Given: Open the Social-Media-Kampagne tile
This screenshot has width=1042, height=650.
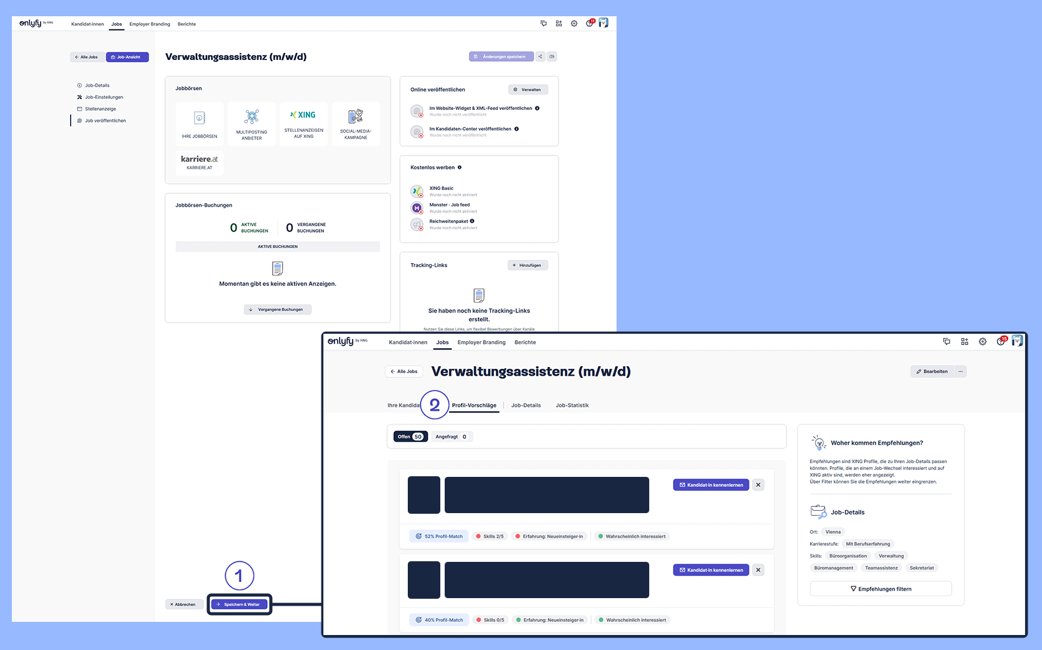Looking at the screenshot, I should tap(356, 124).
